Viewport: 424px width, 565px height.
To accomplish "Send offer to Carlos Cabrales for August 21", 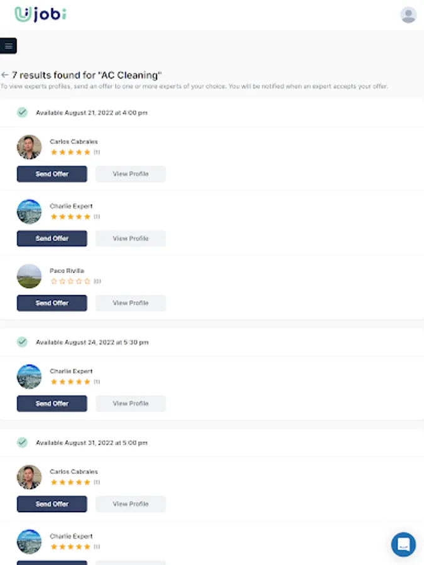I will [52, 174].
